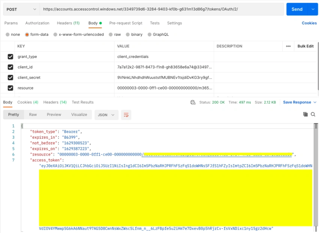Click the request URL input field
This screenshot has height=233, width=319.
click(162, 9)
